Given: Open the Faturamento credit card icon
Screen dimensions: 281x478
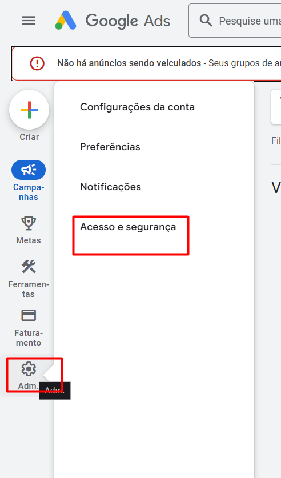Looking at the screenshot, I should point(29,315).
